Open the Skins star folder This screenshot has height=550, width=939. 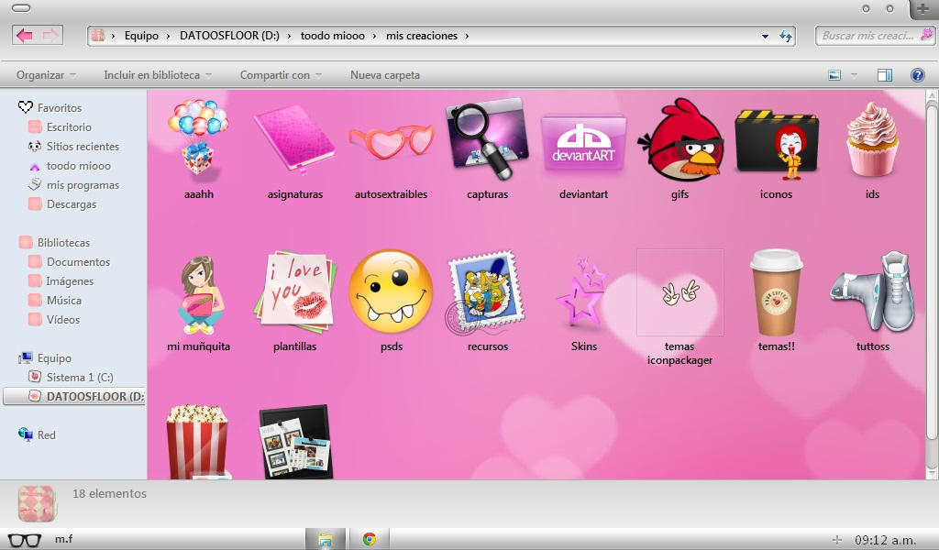pos(583,293)
